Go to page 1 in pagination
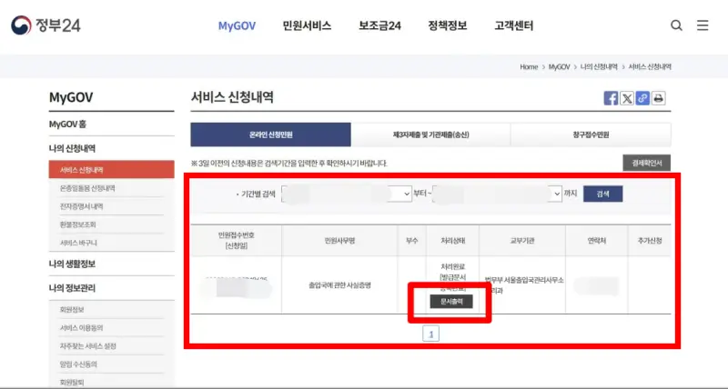Screen dimensions: 728x389 (x=430, y=334)
